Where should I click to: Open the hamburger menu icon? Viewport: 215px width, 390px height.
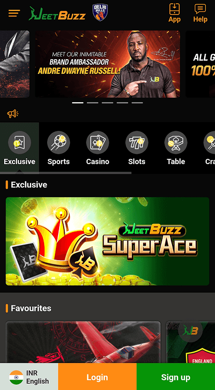(x=14, y=13)
